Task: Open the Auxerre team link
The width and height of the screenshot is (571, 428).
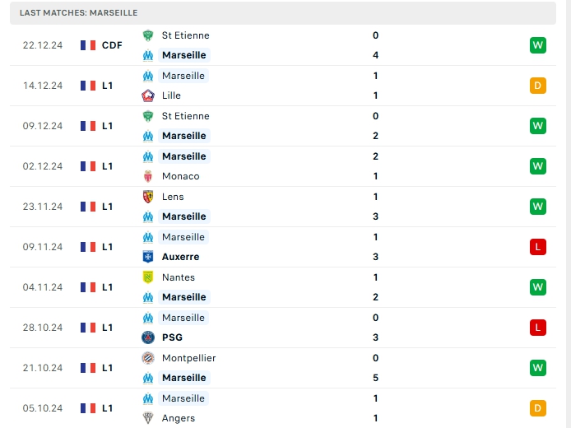Action: pyautogui.click(x=180, y=257)
